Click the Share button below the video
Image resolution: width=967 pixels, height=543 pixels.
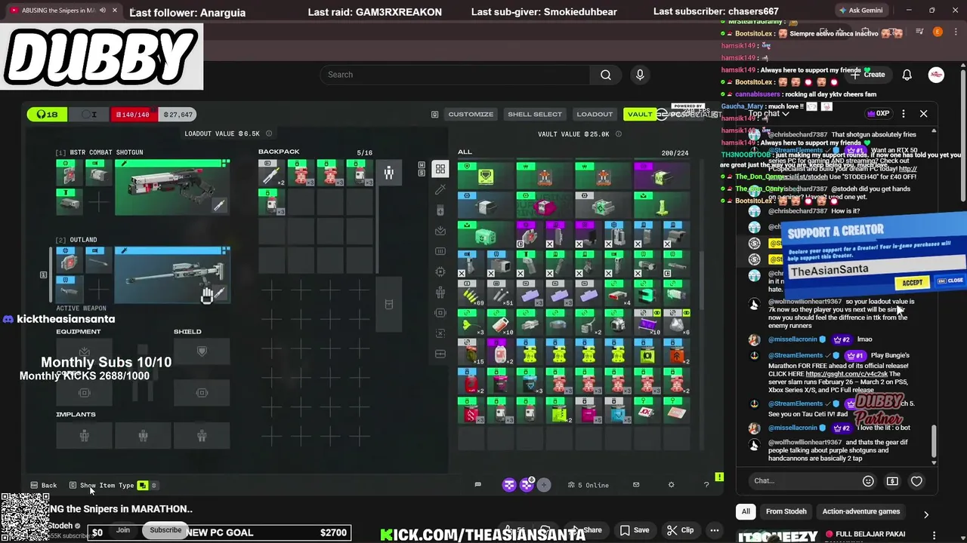click(x=586, y=530)
